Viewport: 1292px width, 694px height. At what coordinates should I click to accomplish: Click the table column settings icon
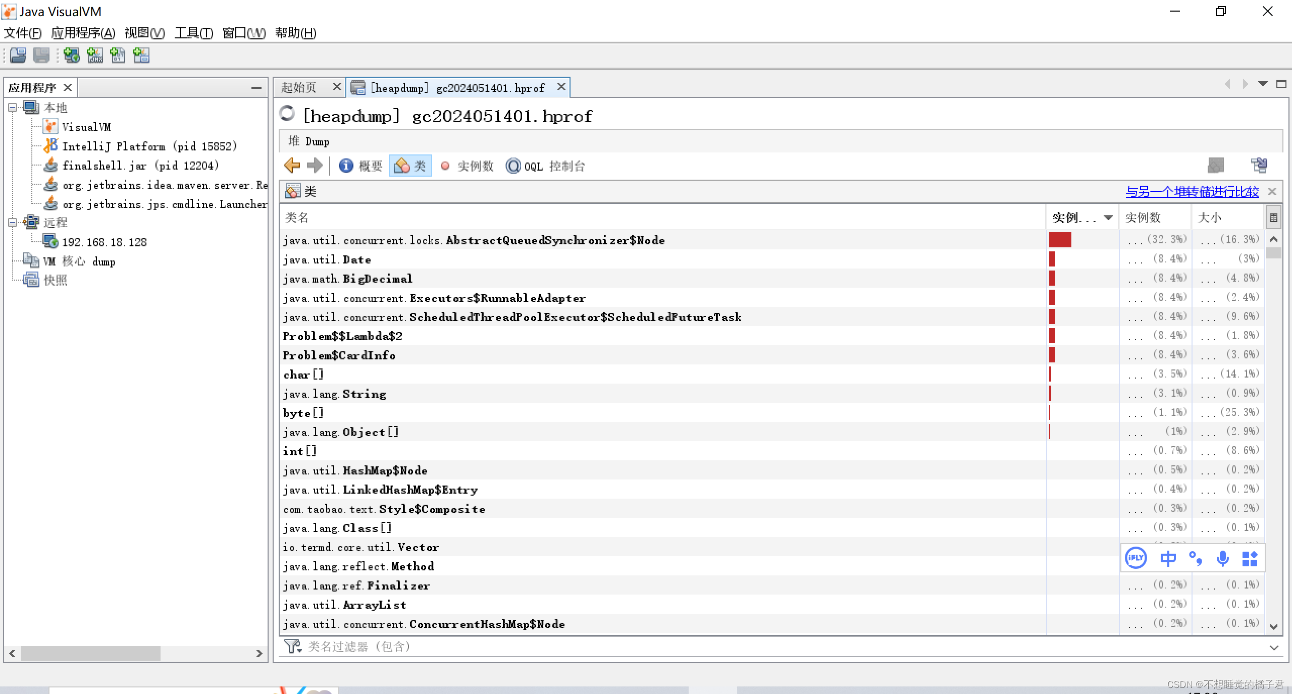[1274, 218]
